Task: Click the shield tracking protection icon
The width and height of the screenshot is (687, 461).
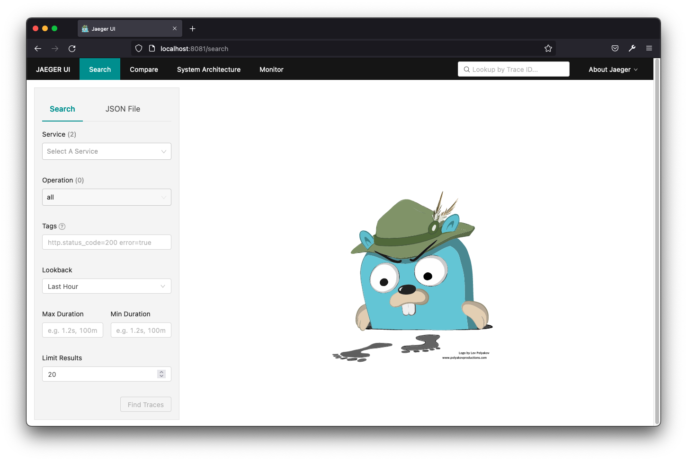Action: coord(139,48)
